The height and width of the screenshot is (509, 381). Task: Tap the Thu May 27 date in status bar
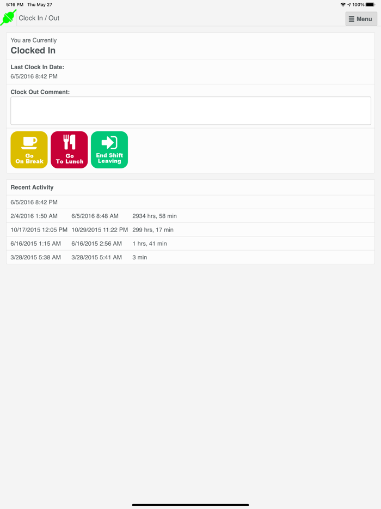pos(40,4)
